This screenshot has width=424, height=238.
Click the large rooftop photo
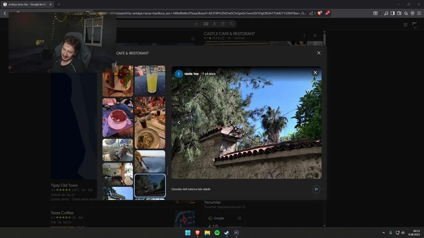point(246,123)
